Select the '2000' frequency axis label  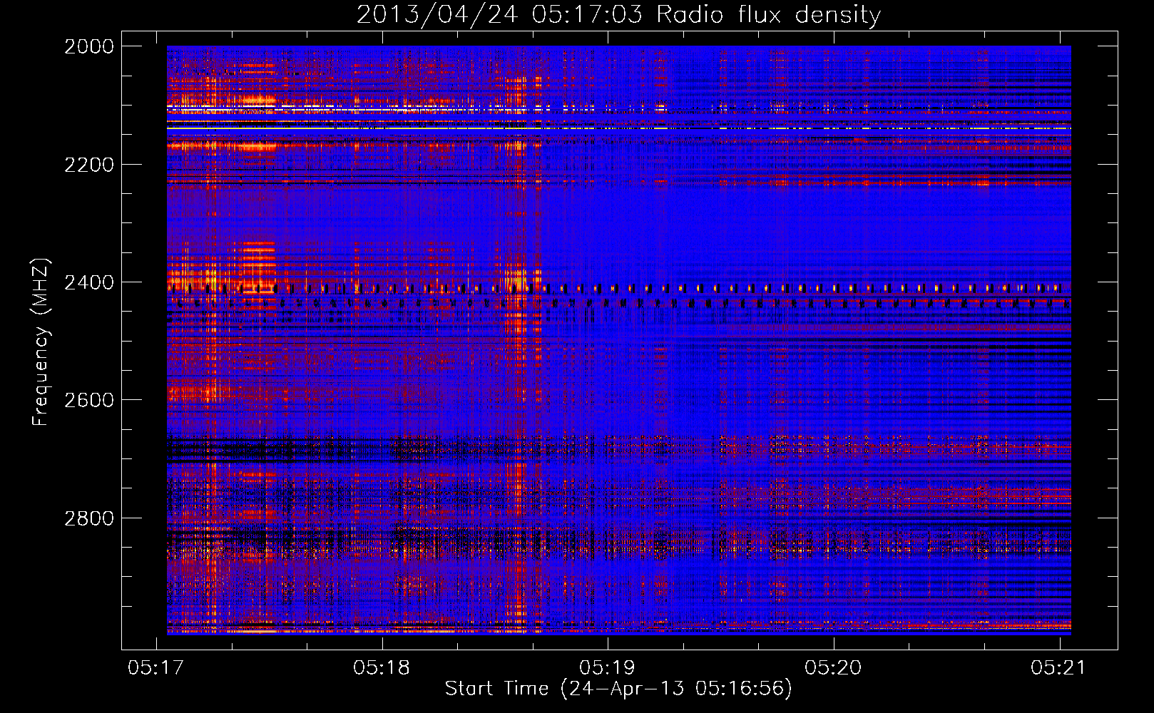coord(89,46)
